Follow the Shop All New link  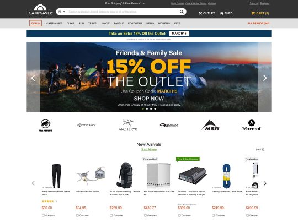pos(149,149)
